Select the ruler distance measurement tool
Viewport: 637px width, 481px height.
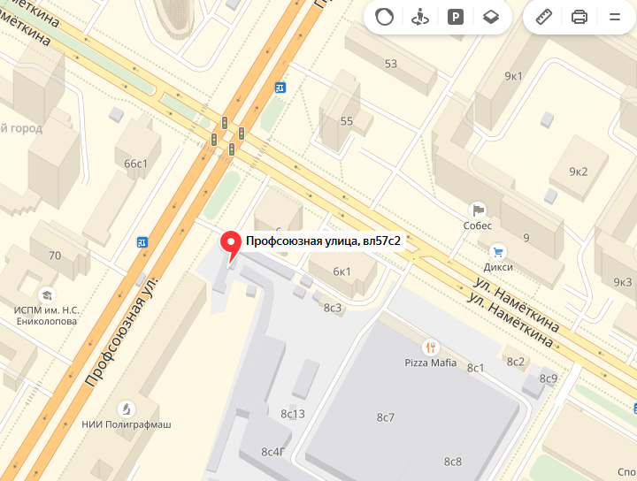(543, 17)
